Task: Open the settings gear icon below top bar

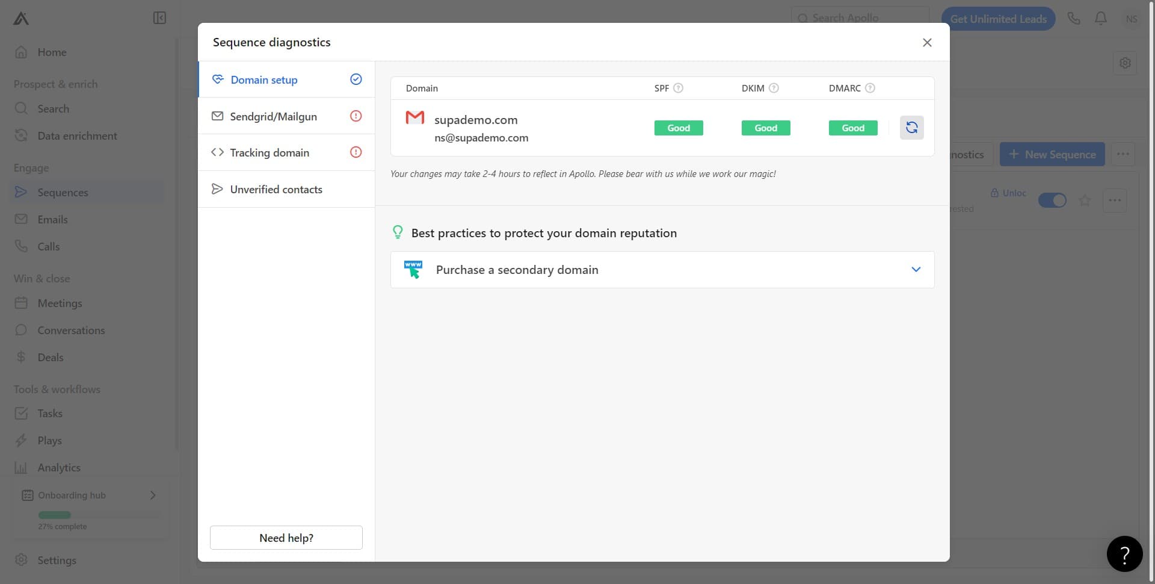Action: click(1126, 63)
